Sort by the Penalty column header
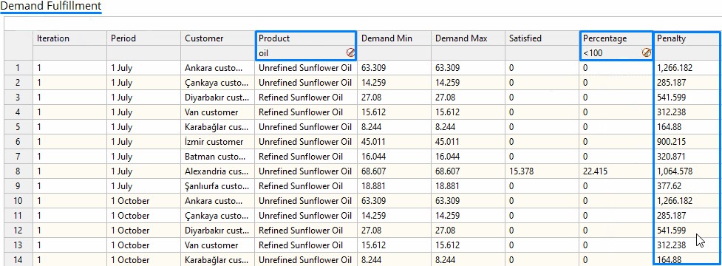This screenshot has height=266, width=722. pyautogui.click(x=687, y=38)
